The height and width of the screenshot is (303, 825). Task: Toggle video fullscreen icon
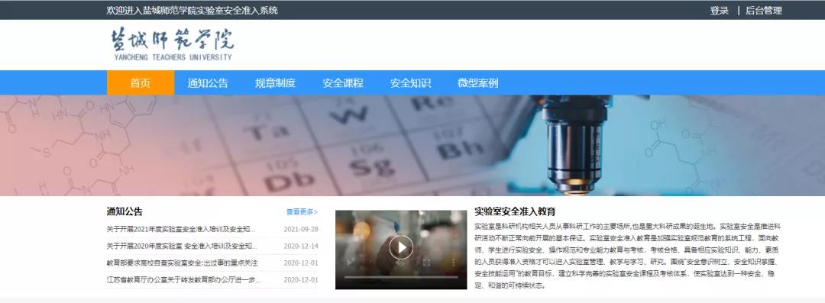(x=427, y=263)
